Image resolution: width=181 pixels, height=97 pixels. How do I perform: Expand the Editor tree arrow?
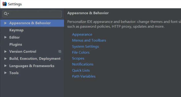click(x=5, y=37)
